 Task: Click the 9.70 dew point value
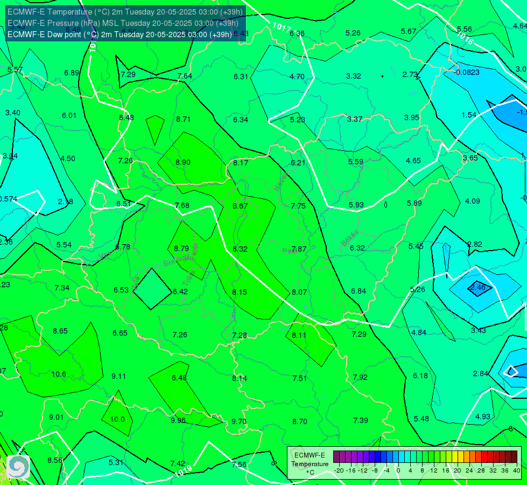[239, 421]
